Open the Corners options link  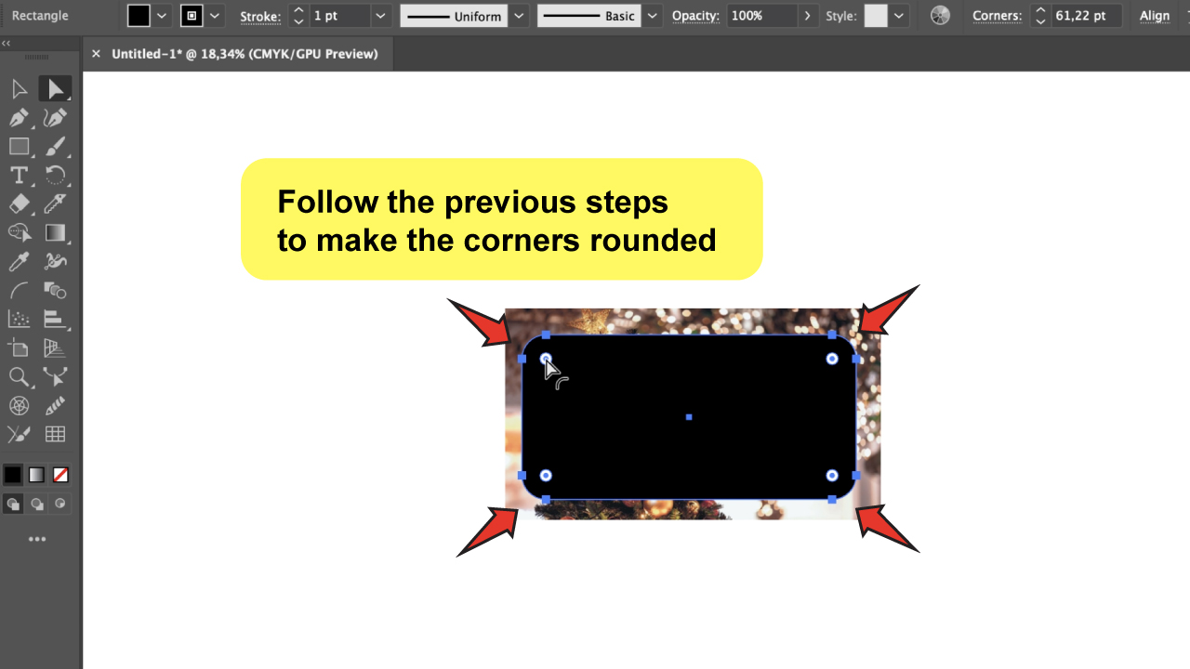[997, 16]
